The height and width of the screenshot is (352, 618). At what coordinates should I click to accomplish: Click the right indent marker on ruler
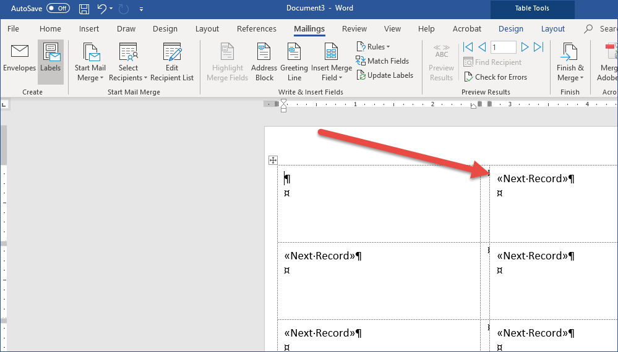pyautogui.click(x=473, y=106)
